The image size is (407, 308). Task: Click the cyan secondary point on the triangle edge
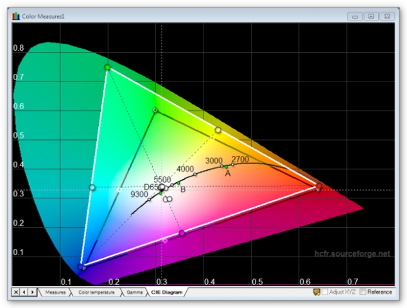(92, 187)
